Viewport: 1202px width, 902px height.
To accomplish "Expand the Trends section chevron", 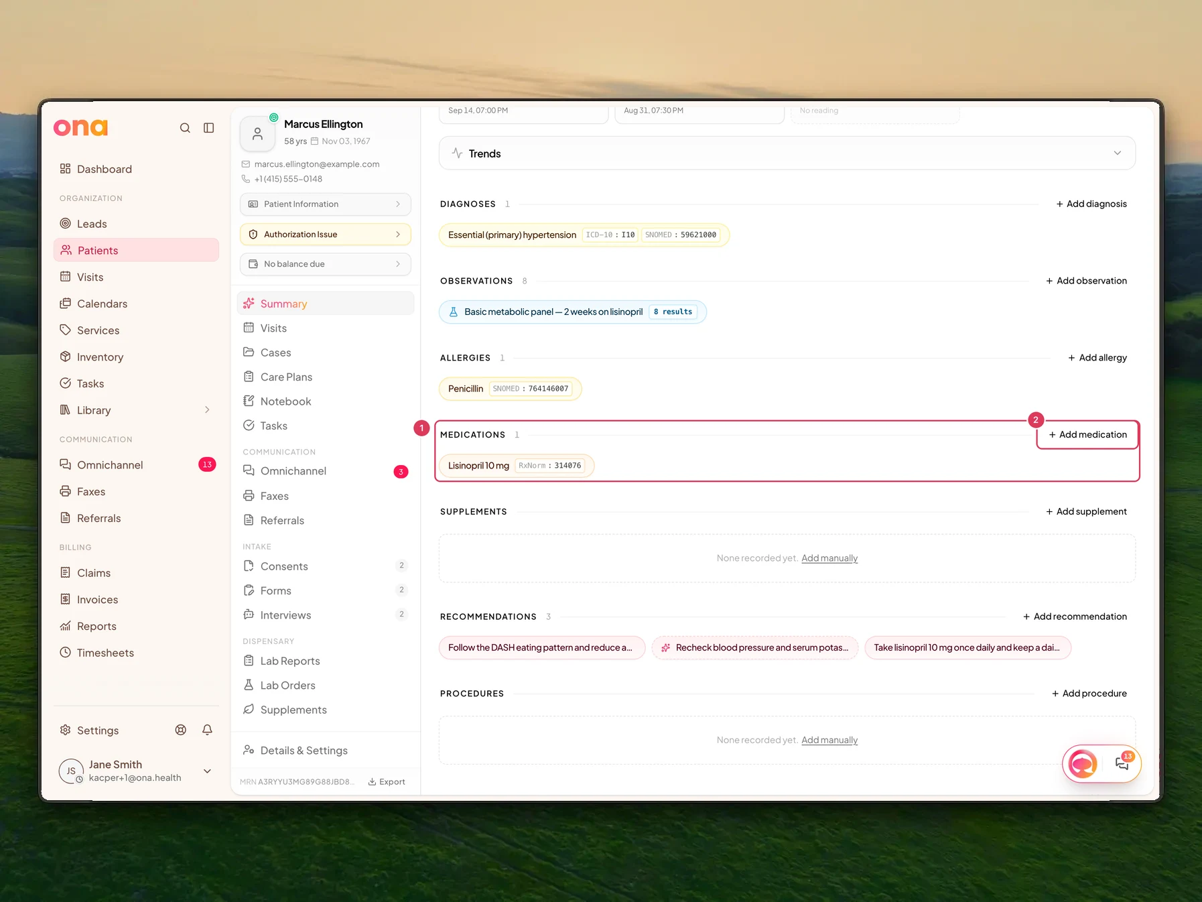I will click(1118, 153).
